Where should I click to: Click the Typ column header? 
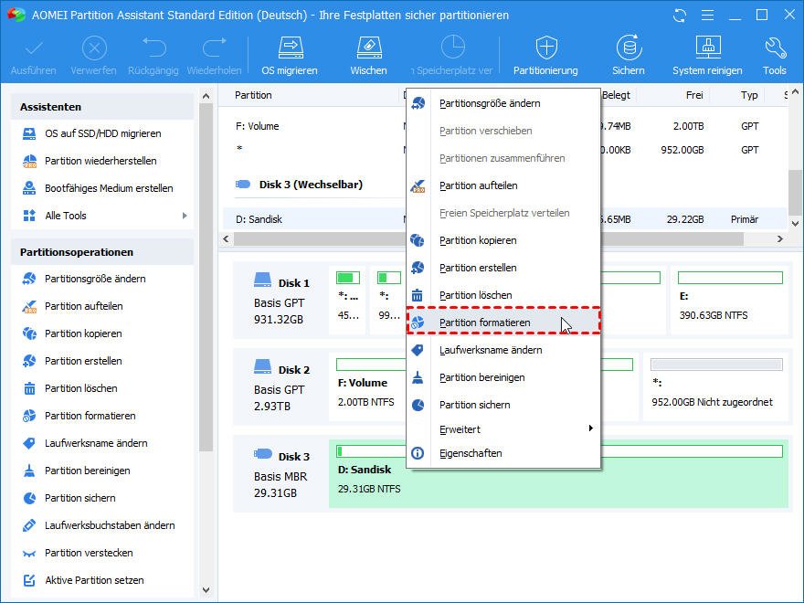click(749, 95)
